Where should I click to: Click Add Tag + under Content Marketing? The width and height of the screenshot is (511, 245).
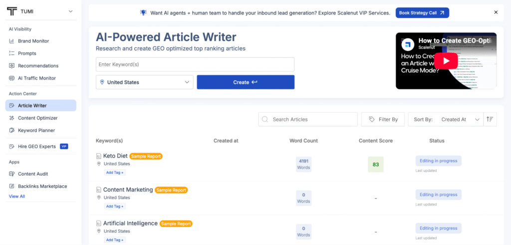(x=115, y=206)
